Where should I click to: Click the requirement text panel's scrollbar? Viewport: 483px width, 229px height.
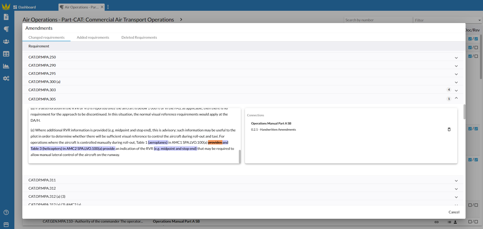click(x=240, y=156)
